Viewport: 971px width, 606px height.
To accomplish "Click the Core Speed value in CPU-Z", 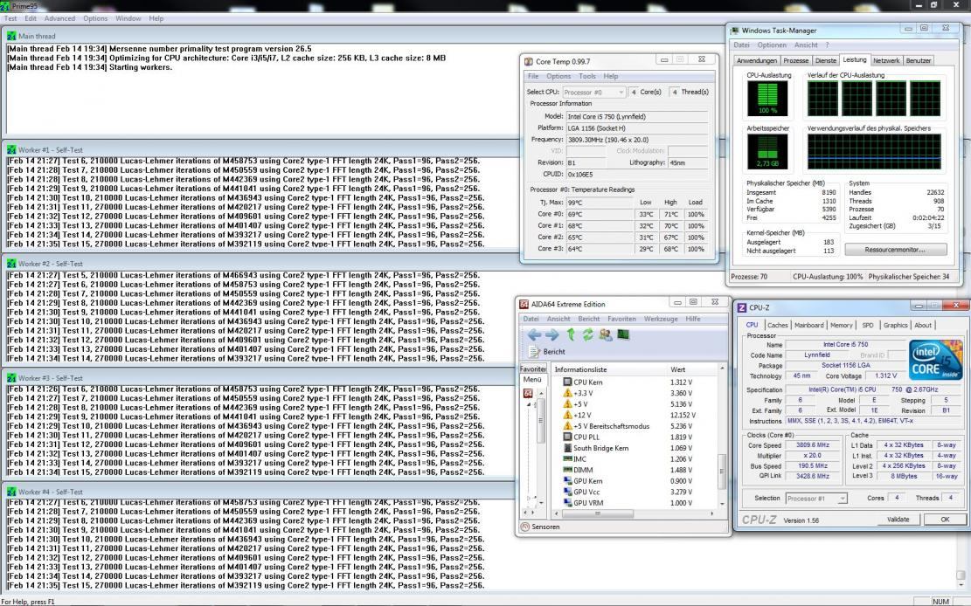I will coord(813,445).
